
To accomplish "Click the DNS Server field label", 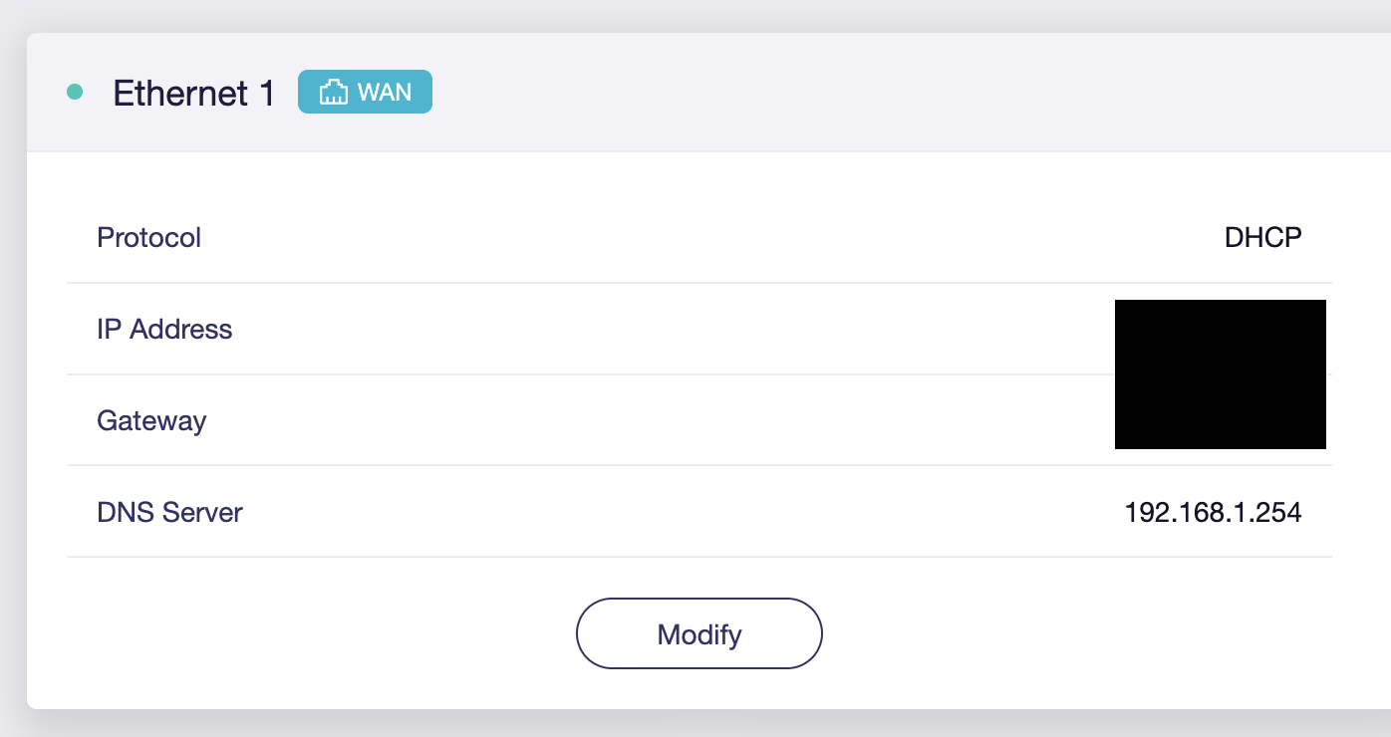I will 169,513.
